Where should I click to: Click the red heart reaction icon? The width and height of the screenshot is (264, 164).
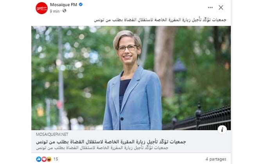pyautogui.click(x=44, y=159)
